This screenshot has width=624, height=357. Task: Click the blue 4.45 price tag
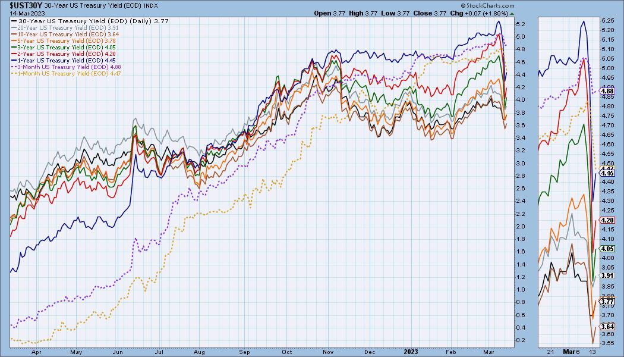pos(608,173)
